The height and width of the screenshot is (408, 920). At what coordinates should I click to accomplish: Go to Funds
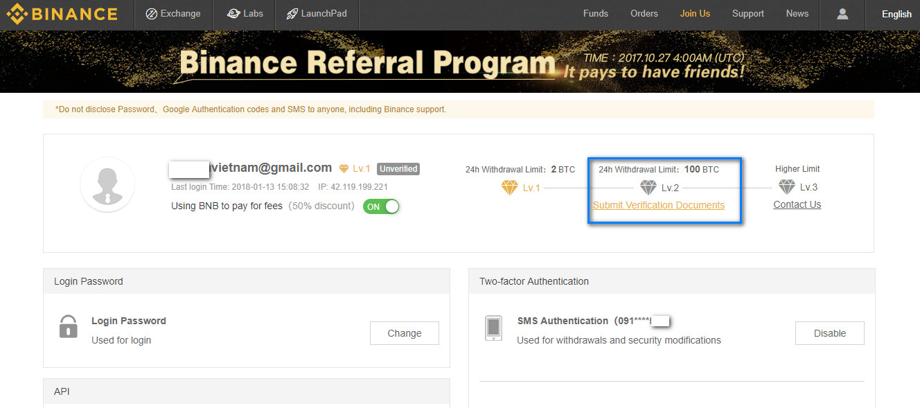[x=596, y=14]
